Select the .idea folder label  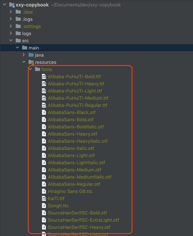(x=27, y=12)
